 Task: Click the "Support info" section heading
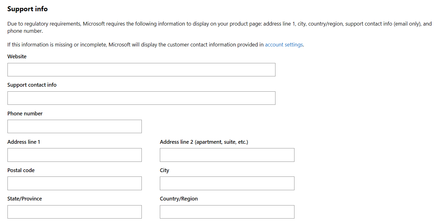click(27, 9)
